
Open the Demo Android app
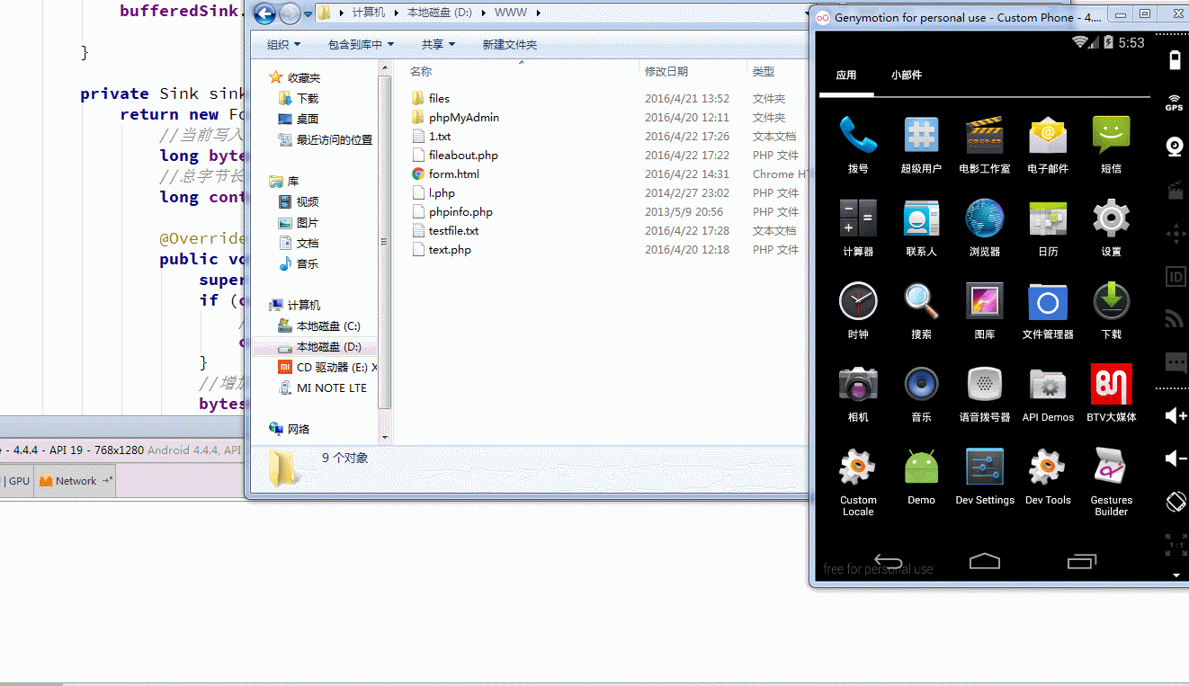tap(921, 468)
